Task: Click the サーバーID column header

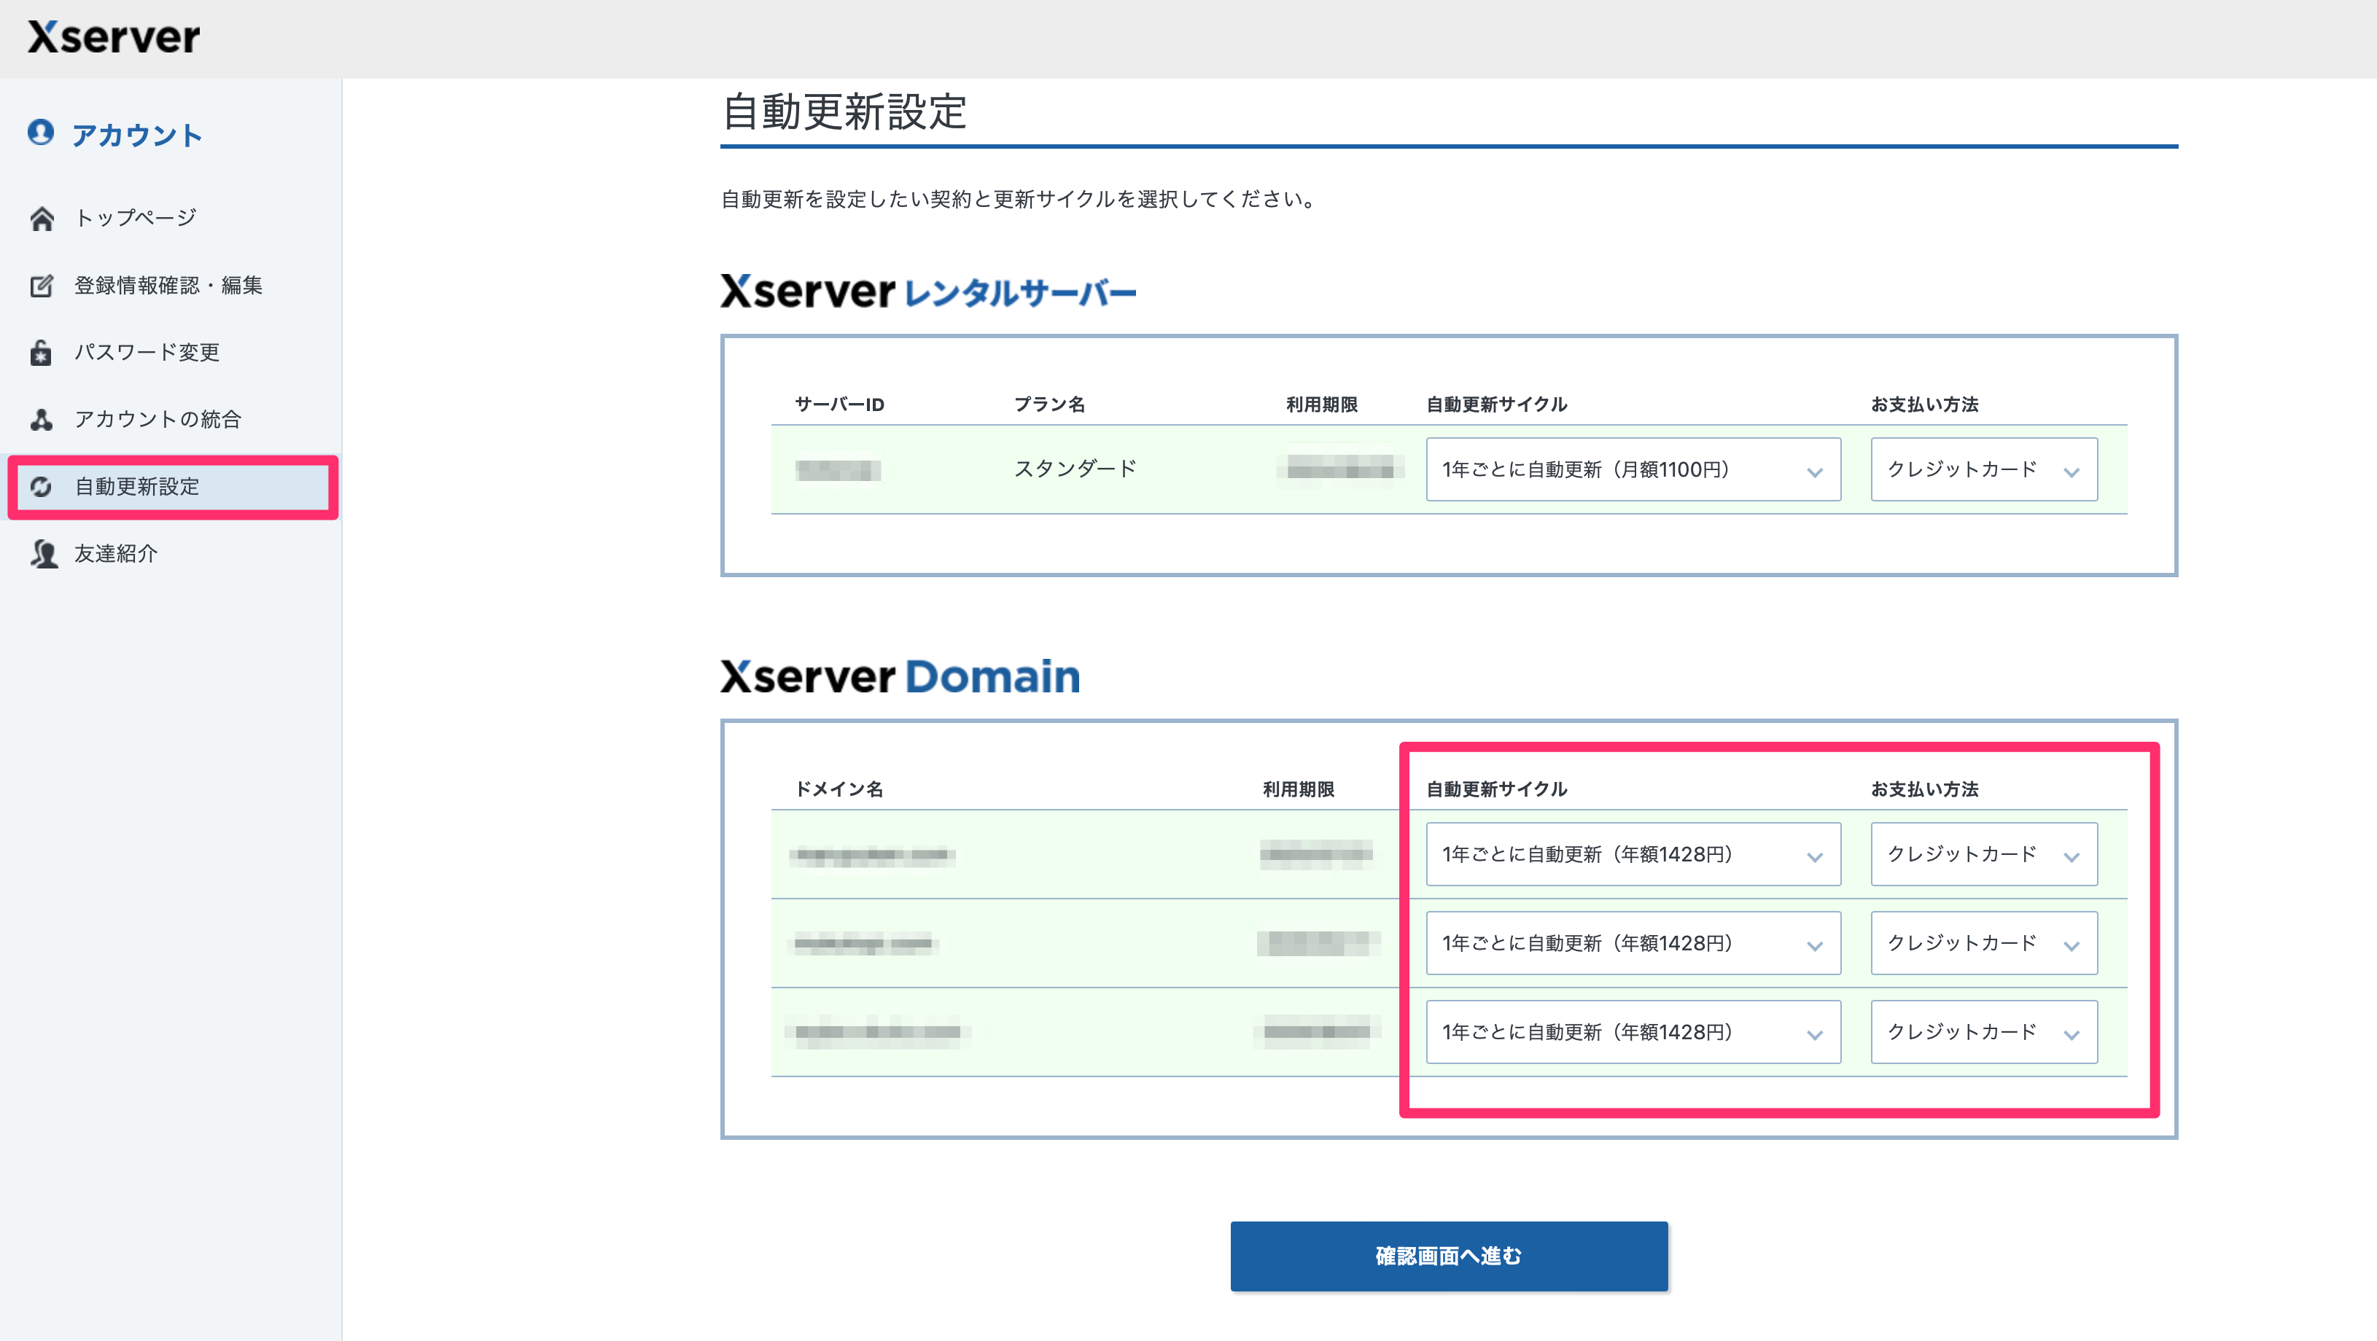Action: (839, 404)
